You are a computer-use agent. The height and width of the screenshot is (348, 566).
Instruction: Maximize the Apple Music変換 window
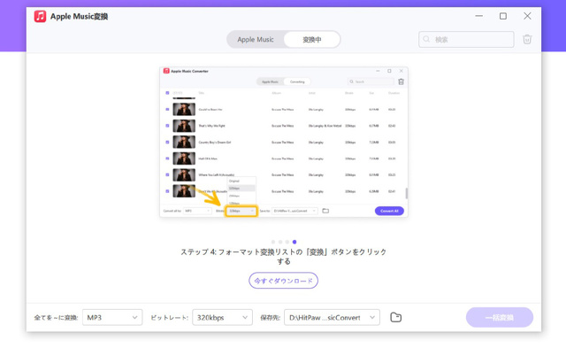point(503,16)
